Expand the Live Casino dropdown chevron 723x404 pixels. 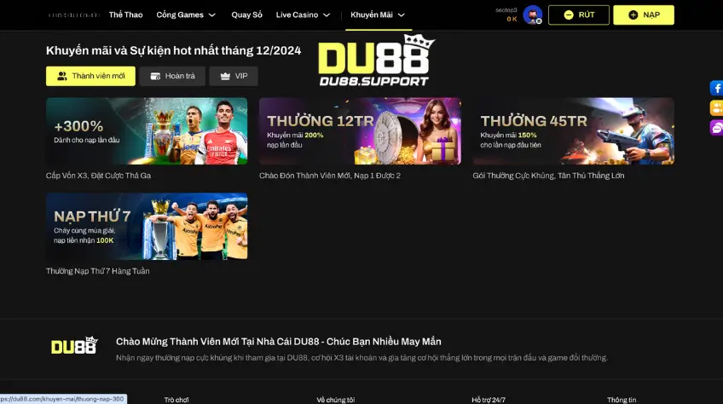[x=327, y=15]
